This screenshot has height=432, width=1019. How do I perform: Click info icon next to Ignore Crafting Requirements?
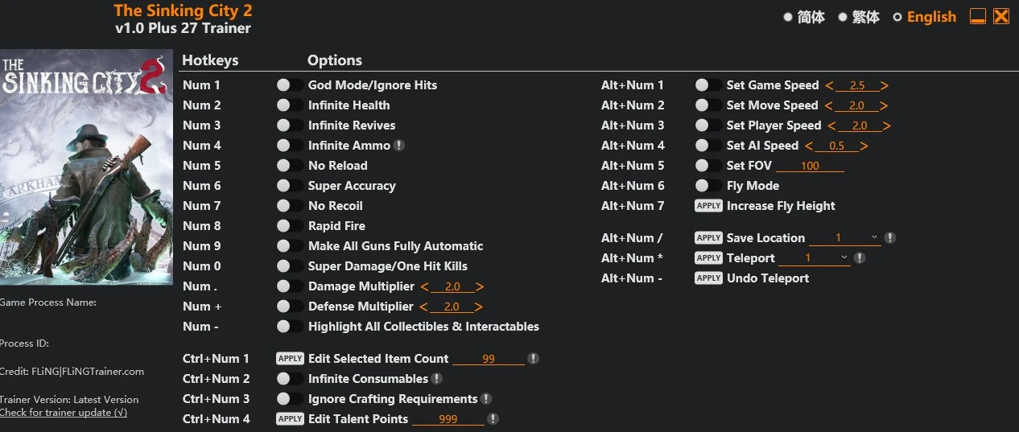click(486, 399)
